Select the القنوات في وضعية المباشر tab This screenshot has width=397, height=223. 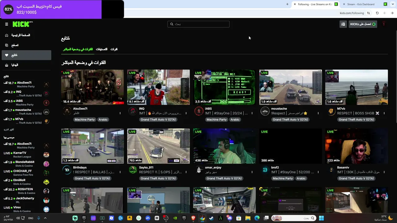click(78, 49)
